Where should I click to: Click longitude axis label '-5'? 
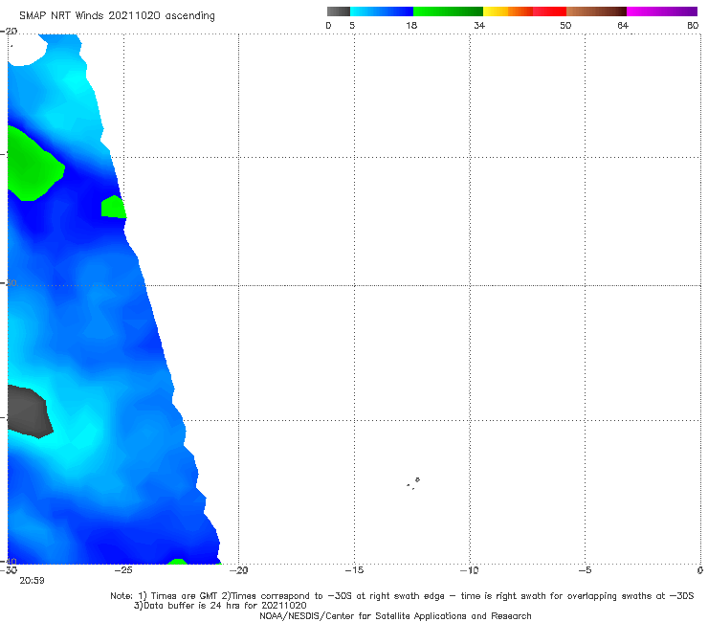point(585,570)
